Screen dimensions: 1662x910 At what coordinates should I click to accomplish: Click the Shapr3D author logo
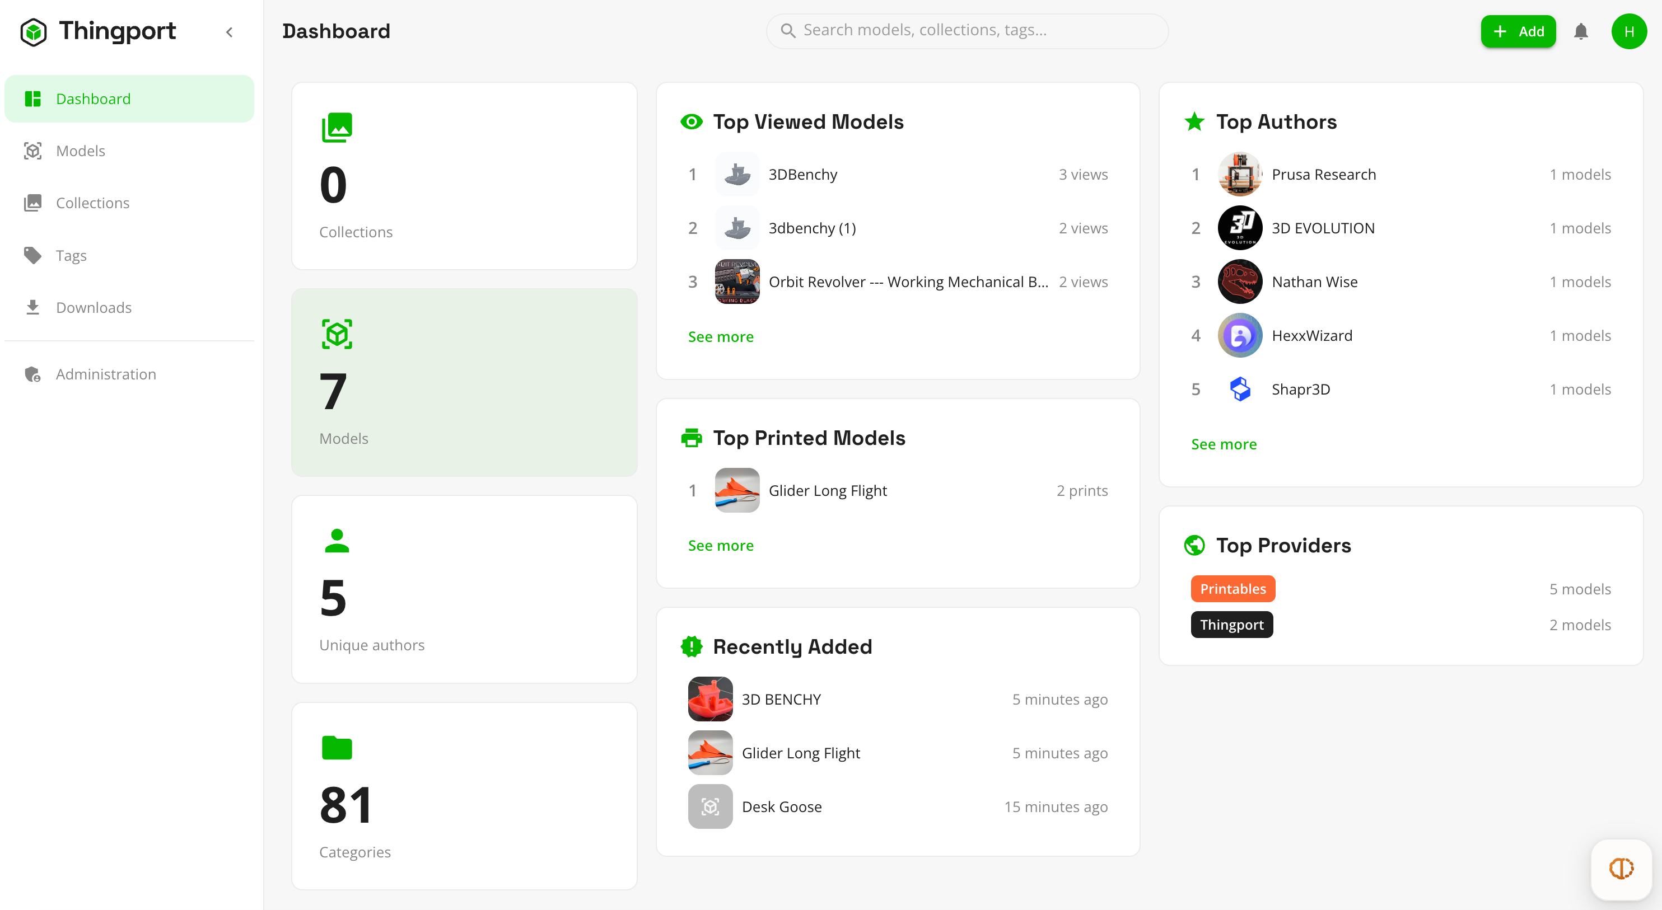[x=1239, y=390]
